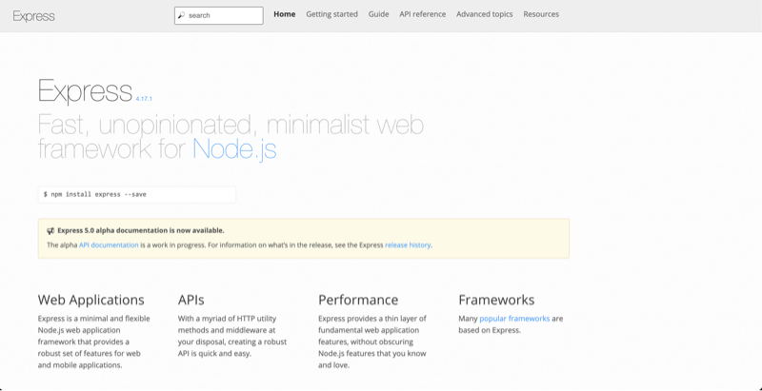Select the APIs section heading
The height and width of the screenshot is (391, 762).
coord(191,300)
